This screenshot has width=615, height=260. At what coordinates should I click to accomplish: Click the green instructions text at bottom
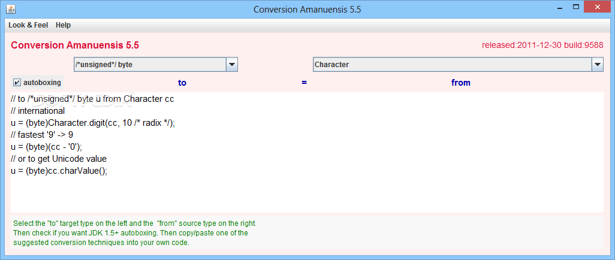point(134,233)
